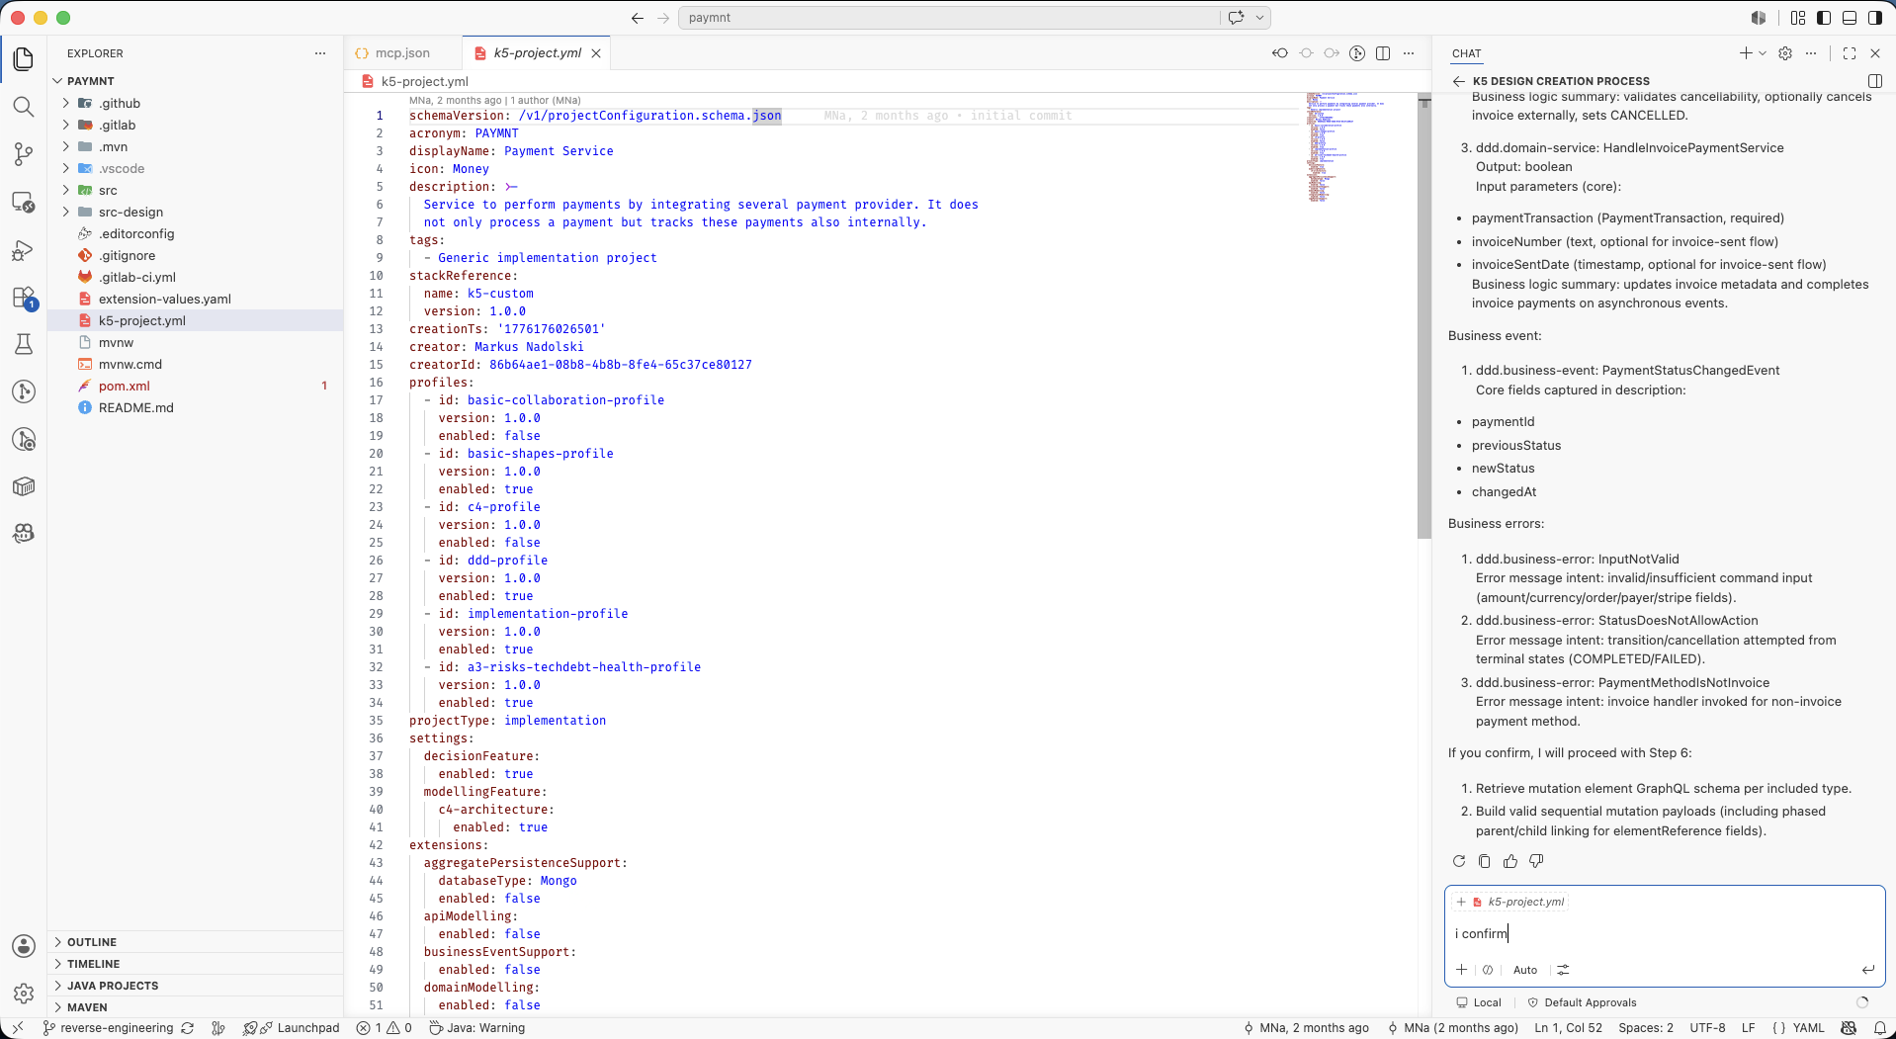
Task: Toggle primary side bar visibility
Action: tap(1824, 18)
